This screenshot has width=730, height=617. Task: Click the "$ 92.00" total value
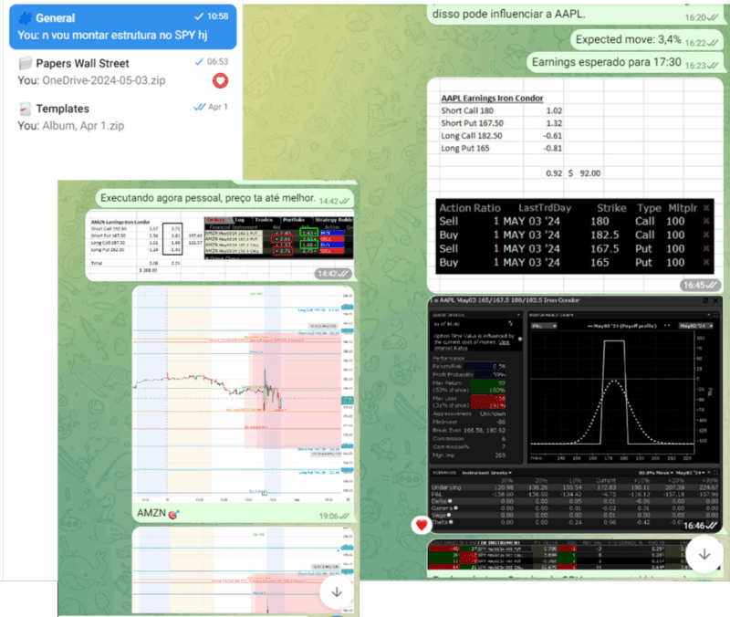click(584, 173)
